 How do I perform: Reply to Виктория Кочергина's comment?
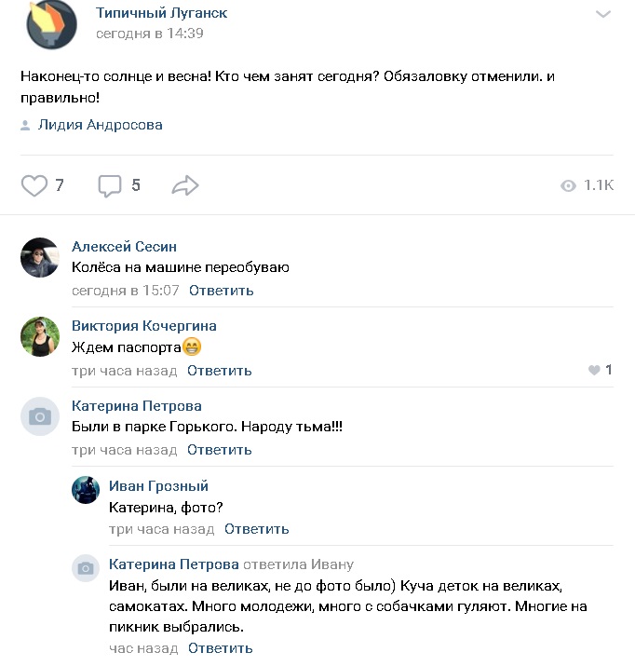tap(220, 371)
